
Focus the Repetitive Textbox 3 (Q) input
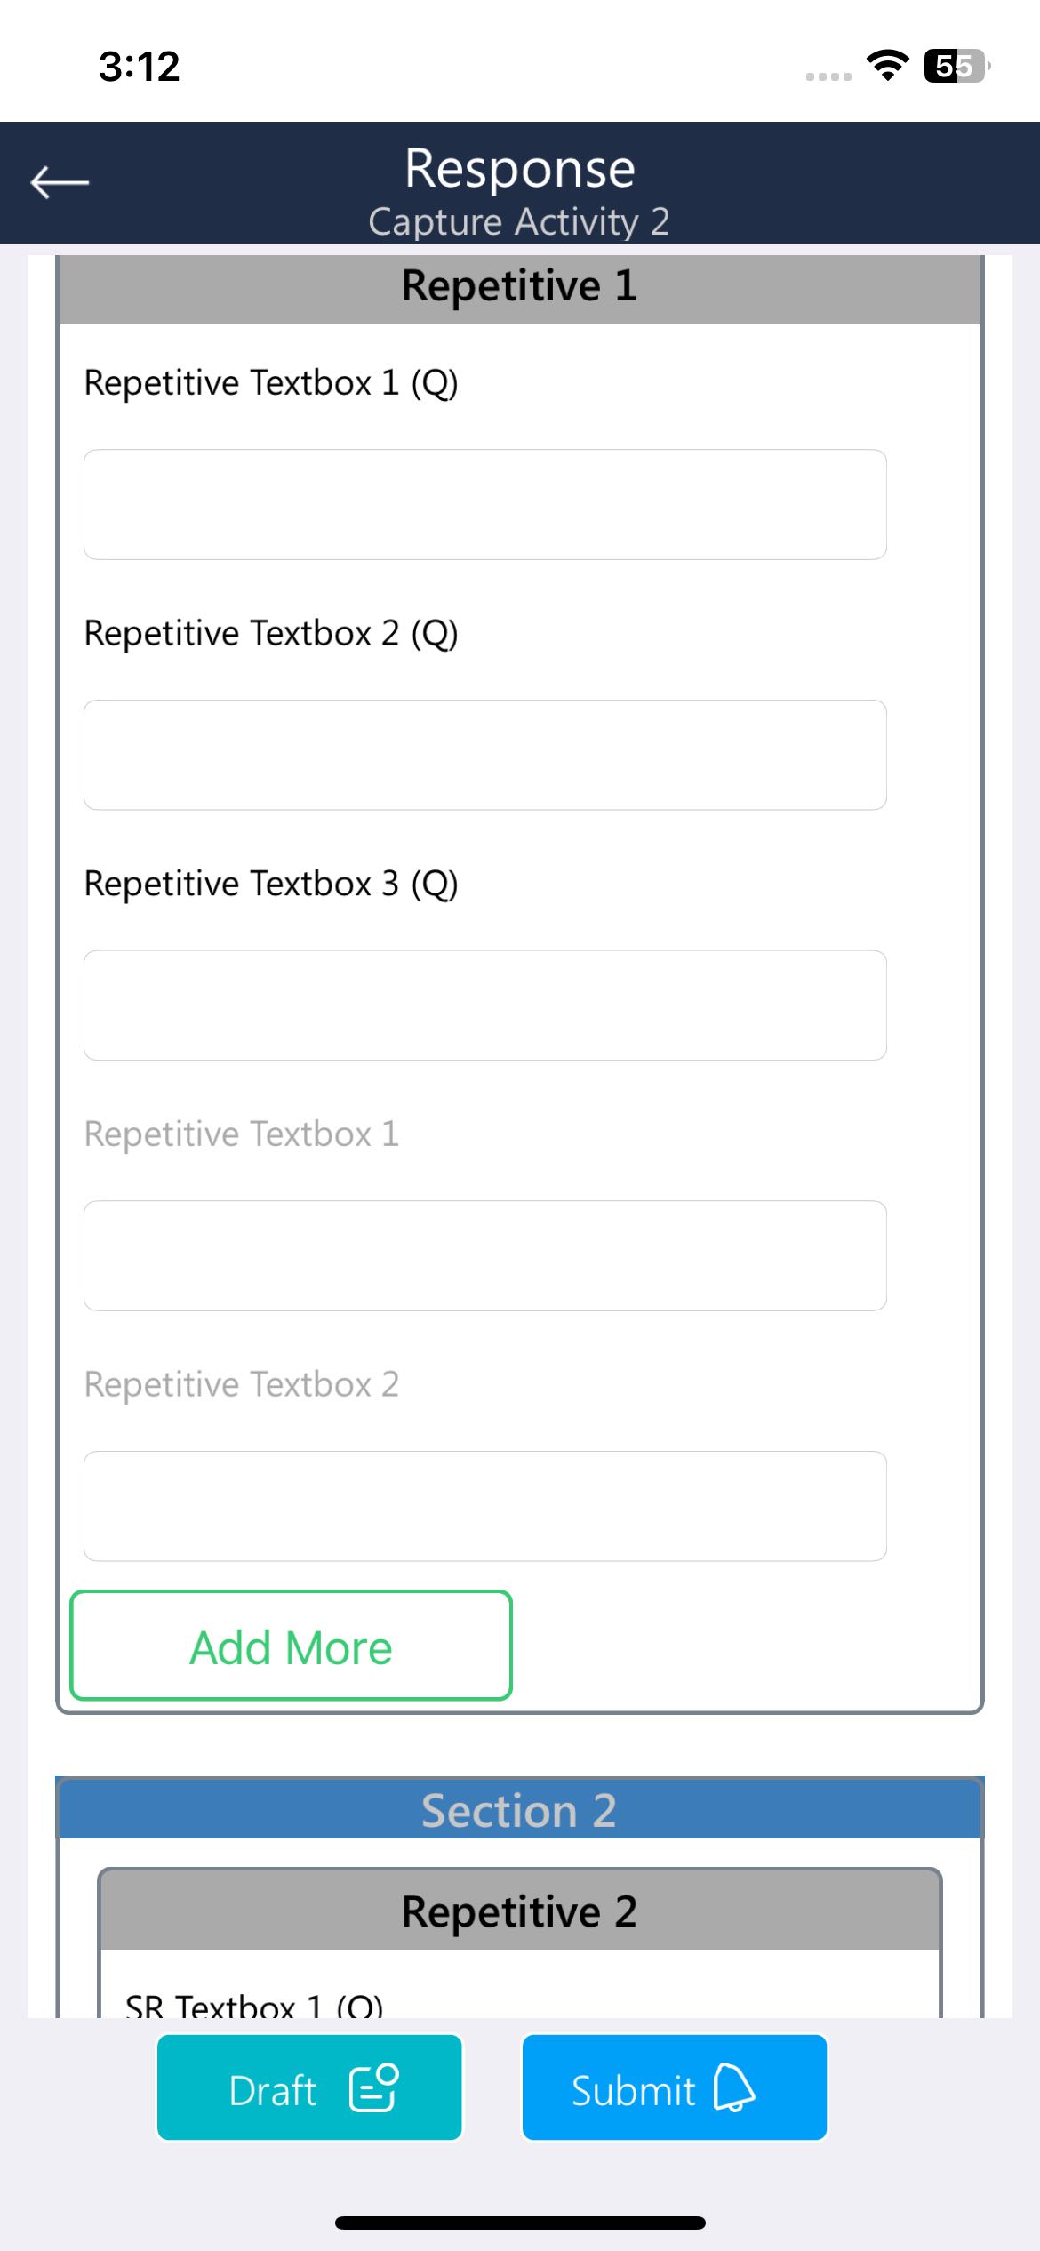[x=484, y=1005]
